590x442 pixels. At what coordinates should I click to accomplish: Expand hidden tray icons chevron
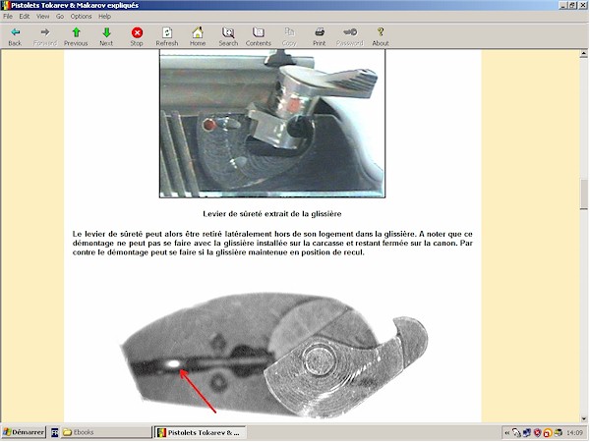click(506, 433)
